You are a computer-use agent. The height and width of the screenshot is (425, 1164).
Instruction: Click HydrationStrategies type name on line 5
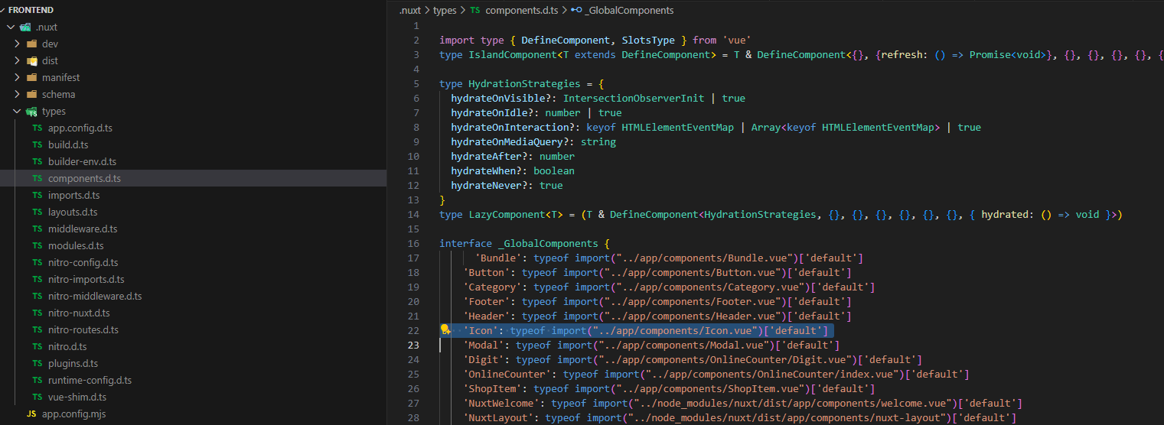pyautogui.click(x=525, y=83)
